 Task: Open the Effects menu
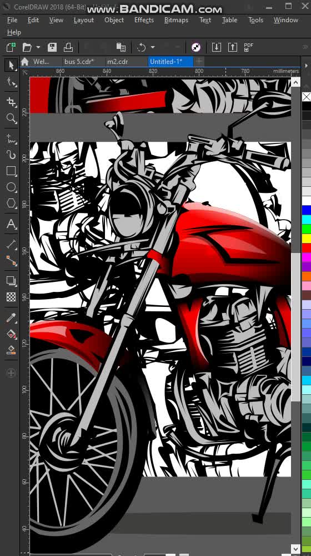click(x=144, y=20)
